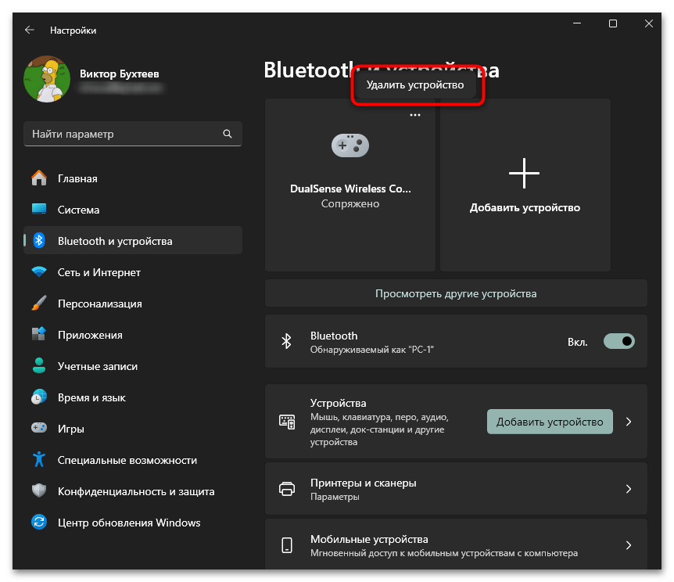
Task: Open 'Учетные записи' section
Action: (x=133, y=366)
